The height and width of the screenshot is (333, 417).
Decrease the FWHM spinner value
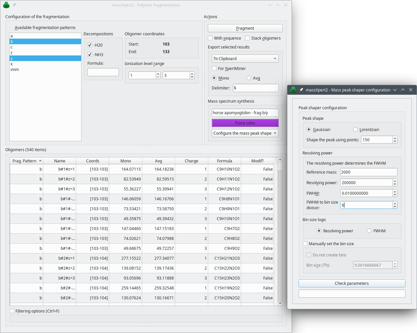pos(395,195)
